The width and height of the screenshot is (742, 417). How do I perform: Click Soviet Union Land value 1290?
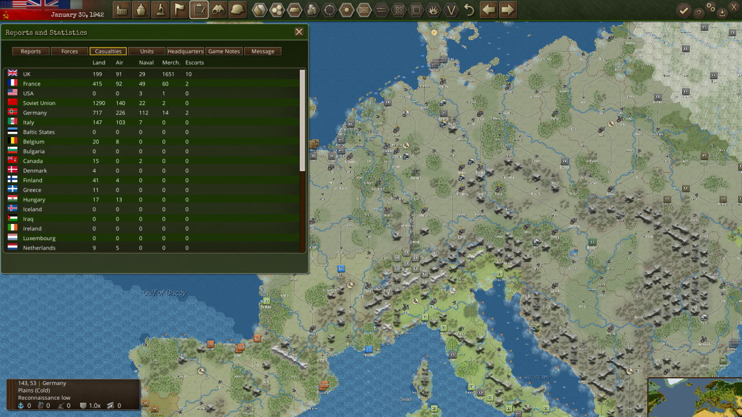point(99,103)
